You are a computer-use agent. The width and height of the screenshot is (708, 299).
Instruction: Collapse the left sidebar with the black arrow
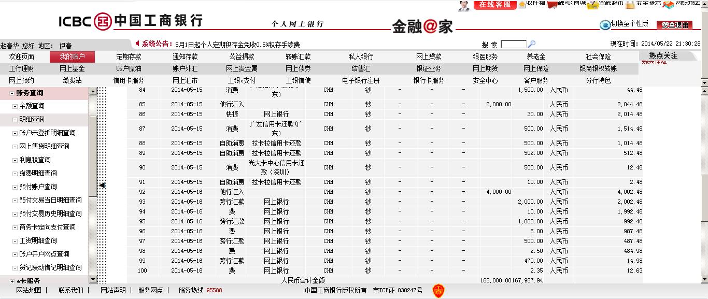click(102, 185)
